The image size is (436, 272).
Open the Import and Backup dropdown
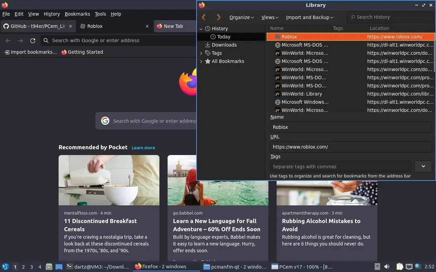click(310, 17)
